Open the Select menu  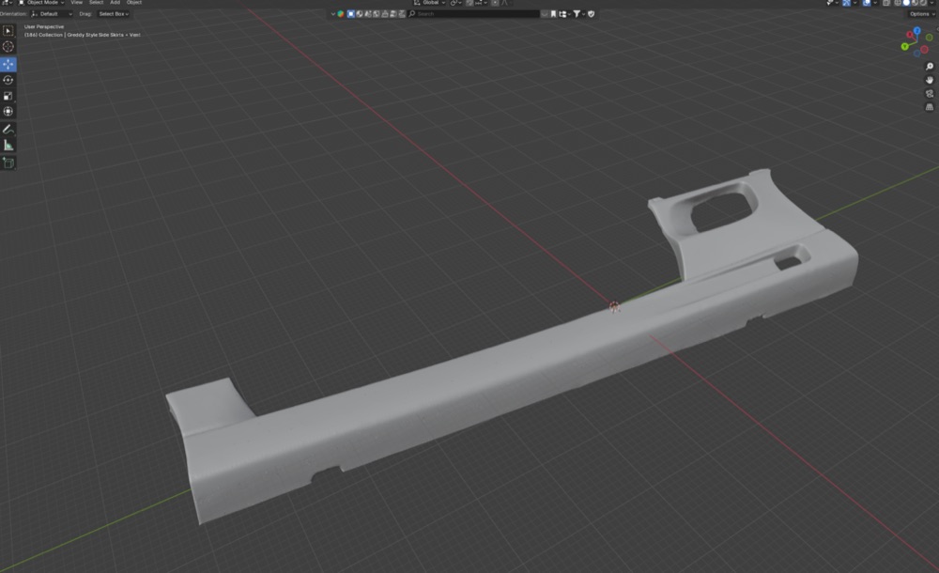pyautogui.click(x=96, y=3)
